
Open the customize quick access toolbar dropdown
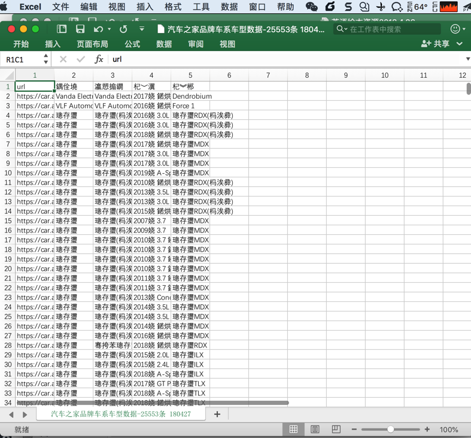[142, 29]
